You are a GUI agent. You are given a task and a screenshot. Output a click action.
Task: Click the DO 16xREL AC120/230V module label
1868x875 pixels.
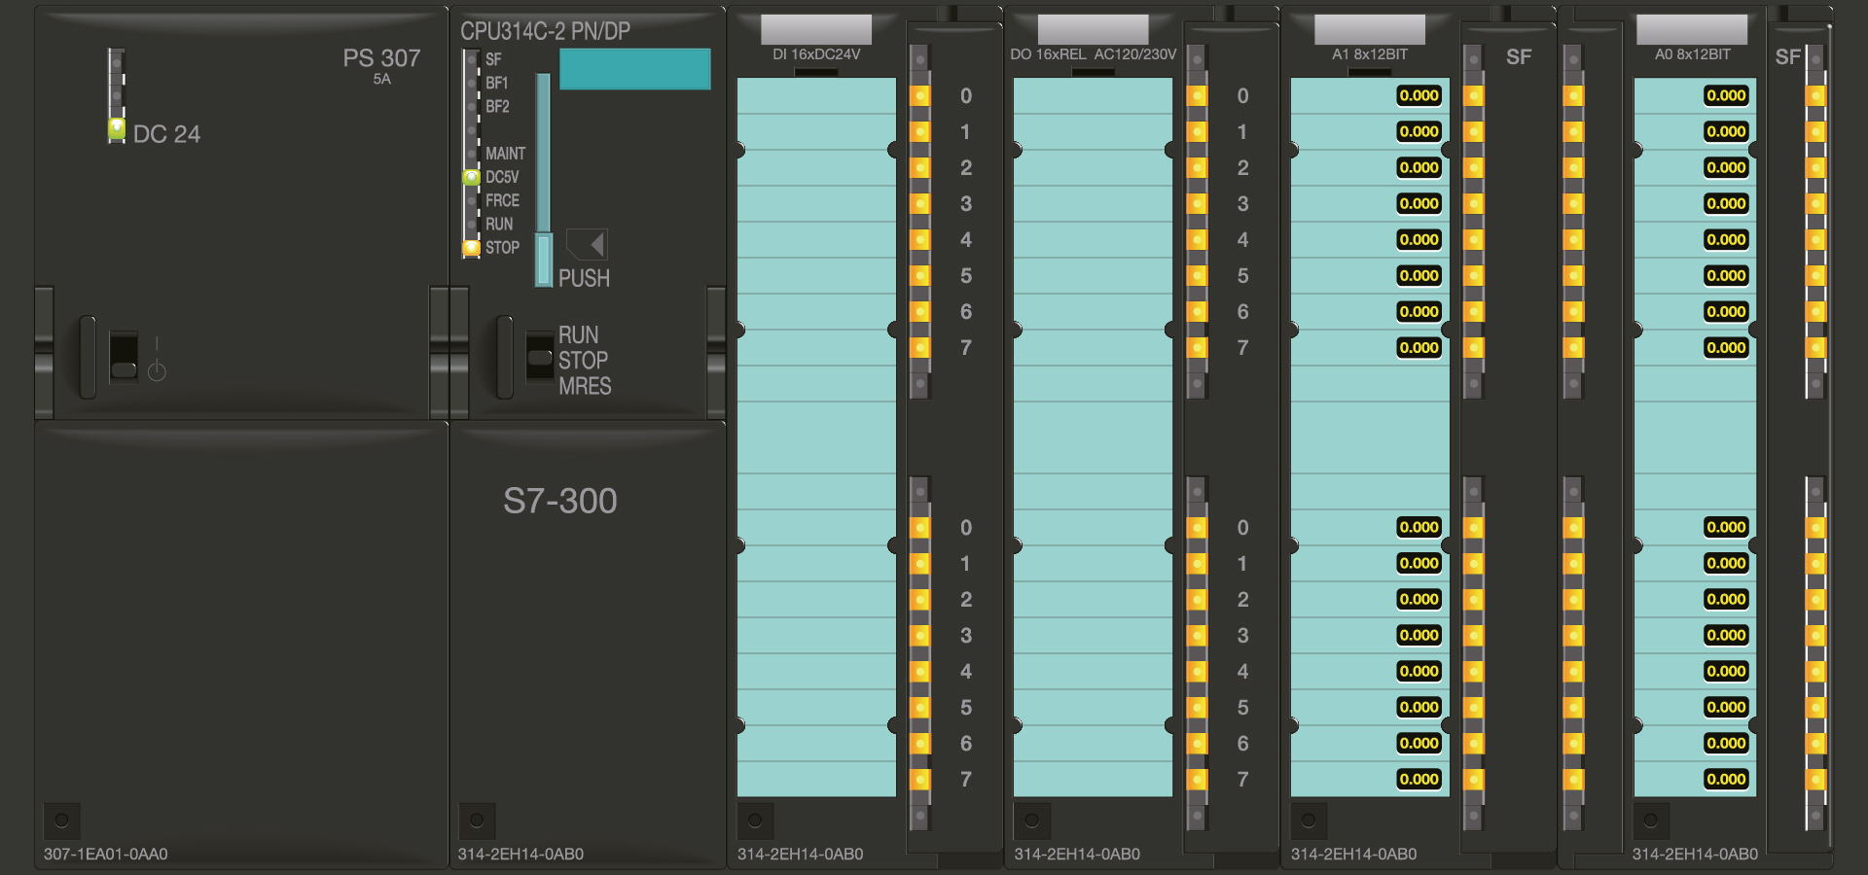(x=1094, y=54)
